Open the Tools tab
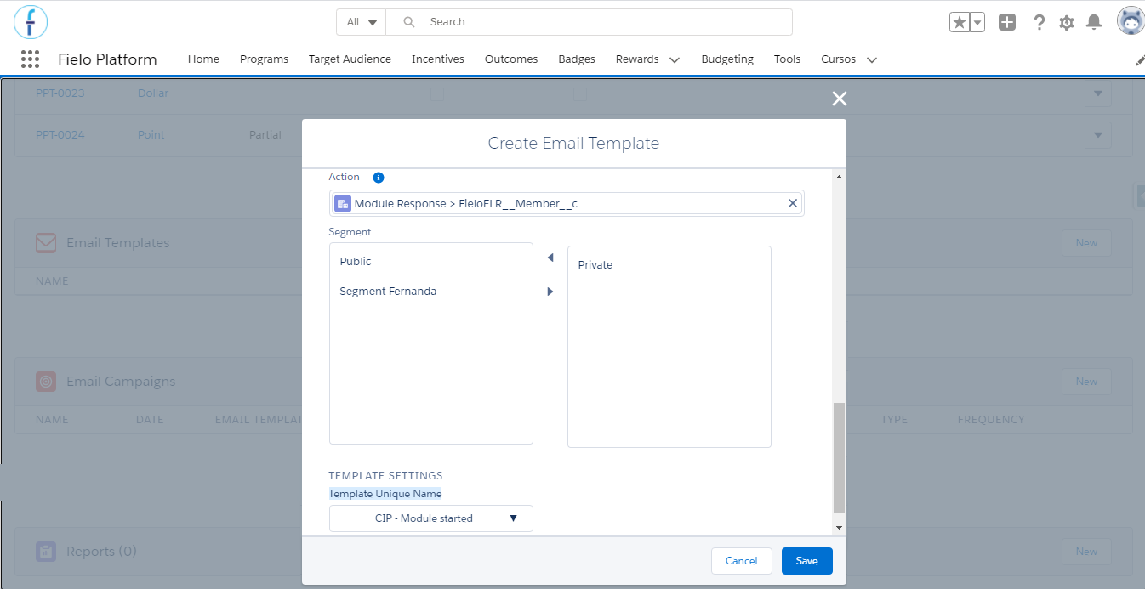This screenshot has width=1145, height=589. click(787, 59)
